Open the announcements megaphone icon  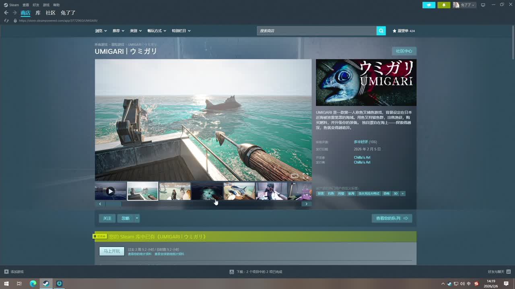coord(429,5)
